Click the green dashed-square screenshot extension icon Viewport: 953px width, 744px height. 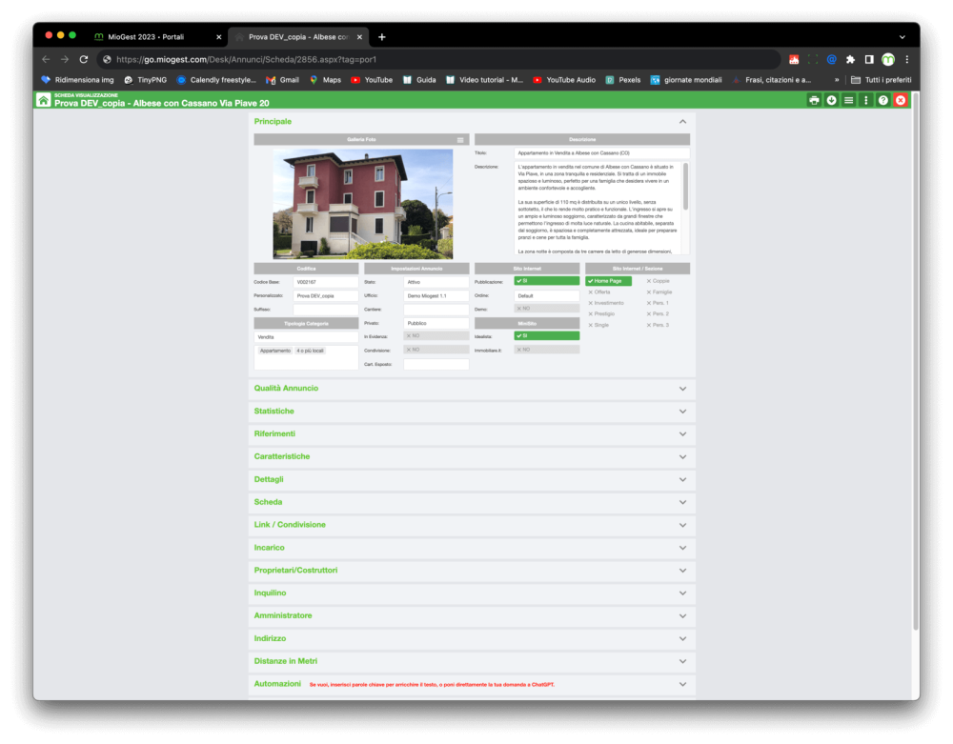click(x=813, y=59)
